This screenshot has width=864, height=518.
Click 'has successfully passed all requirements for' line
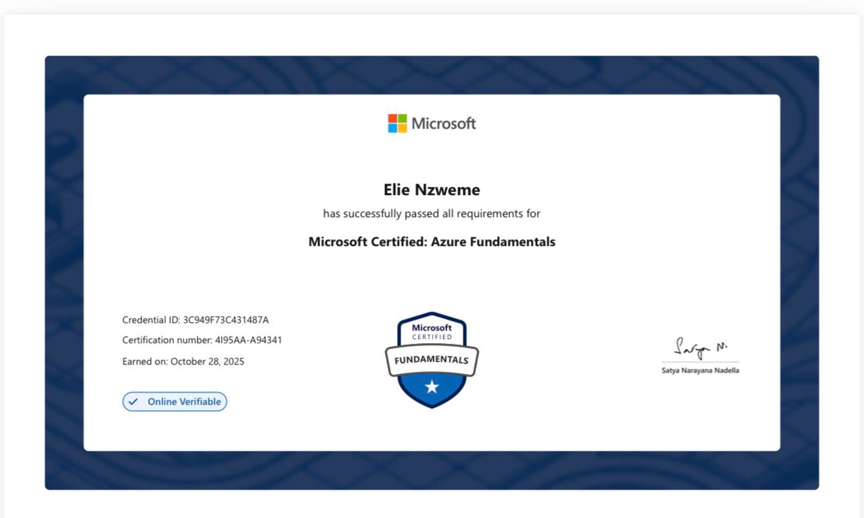pos(432,214)
